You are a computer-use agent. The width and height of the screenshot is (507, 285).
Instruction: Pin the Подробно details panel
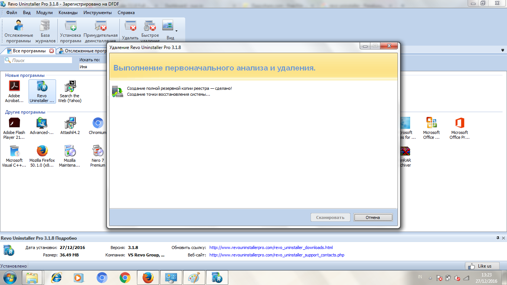point(498,238)
